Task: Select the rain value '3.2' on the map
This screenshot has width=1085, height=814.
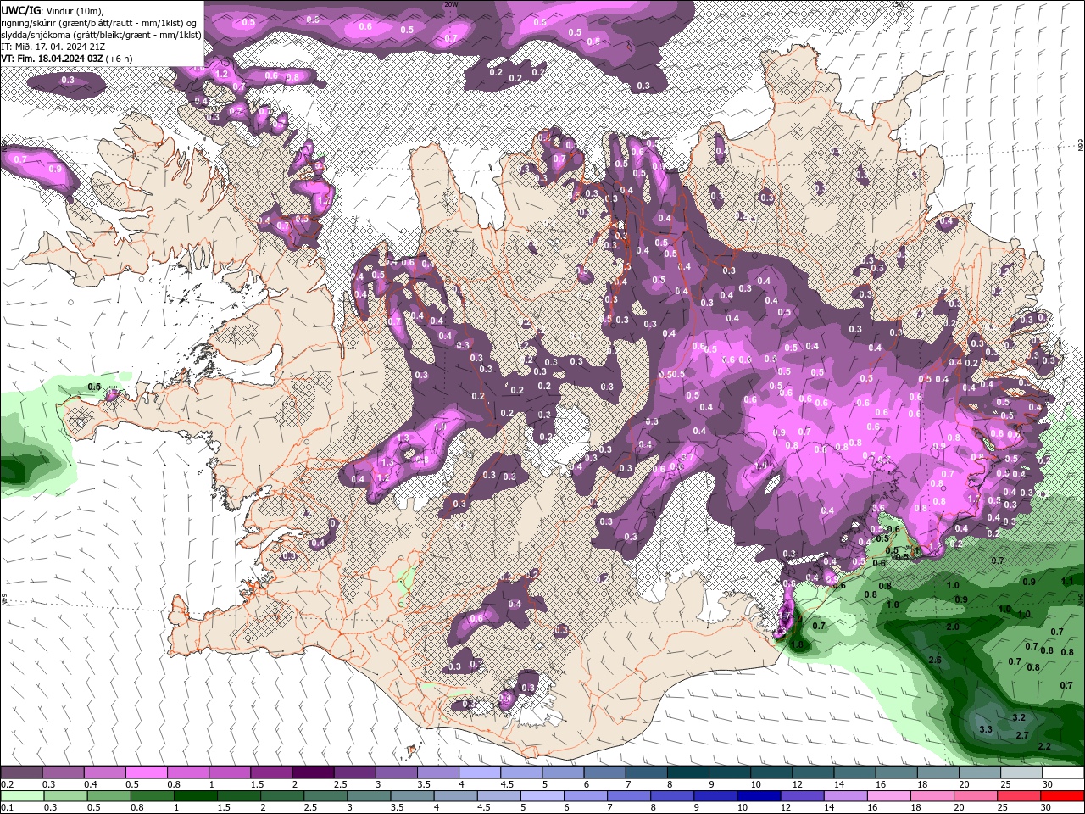Action: [1019, 717]
